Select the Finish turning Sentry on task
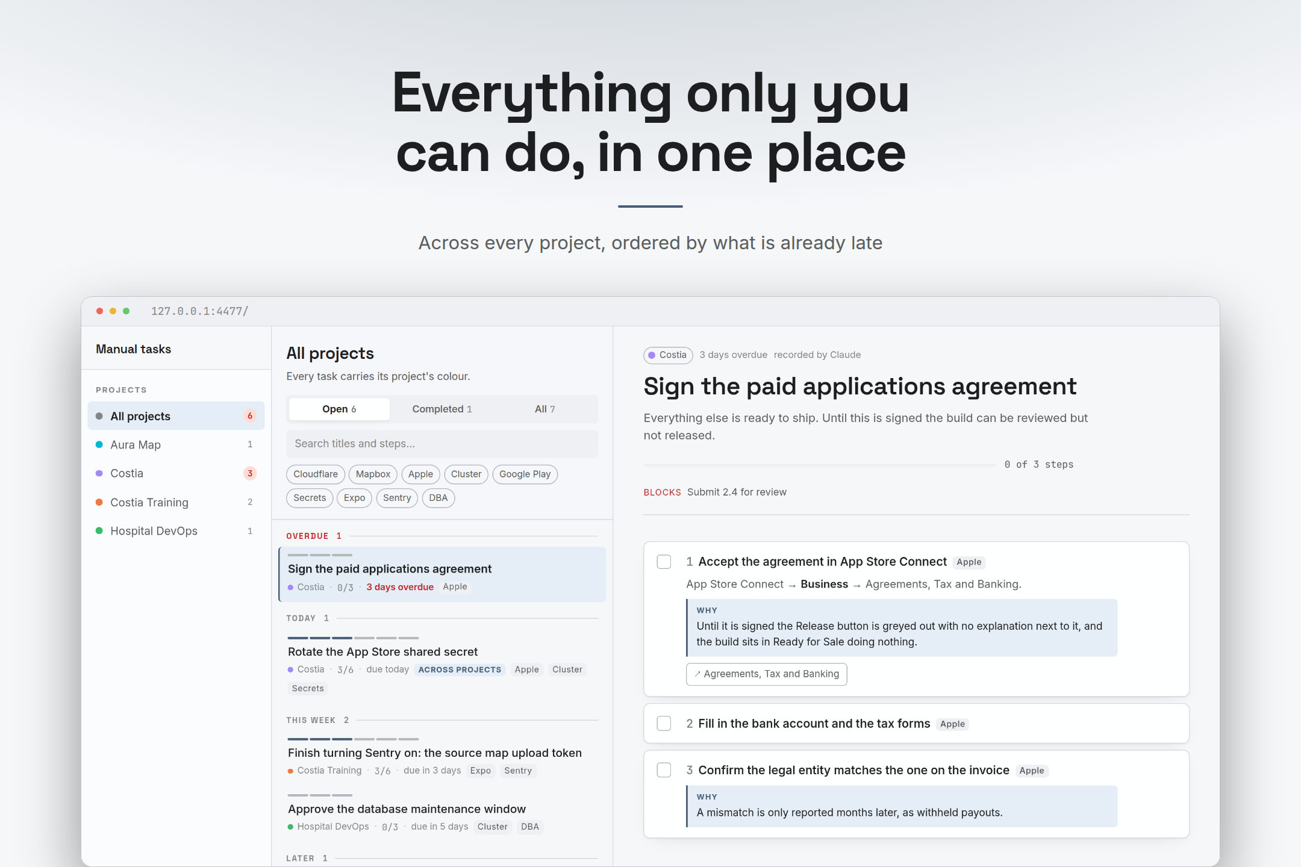The height and width of the screenshot is (867, 1301). pyautogui.click(x=442, y=757)
